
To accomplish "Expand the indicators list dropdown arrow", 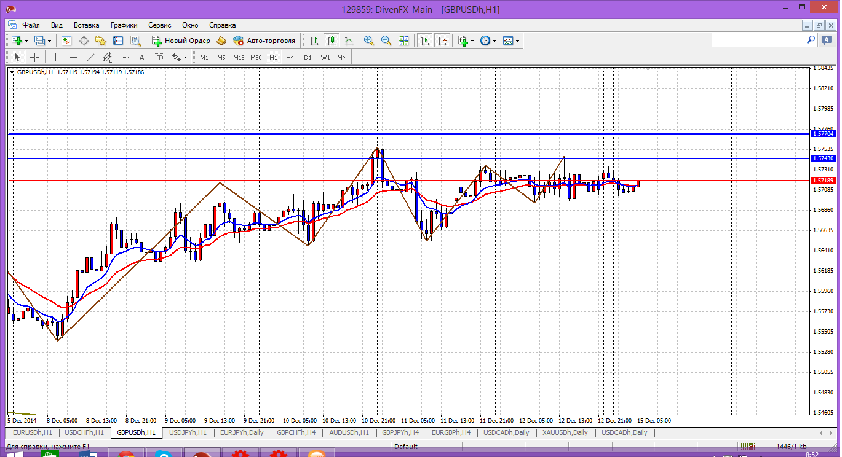I will click(472, 41).
